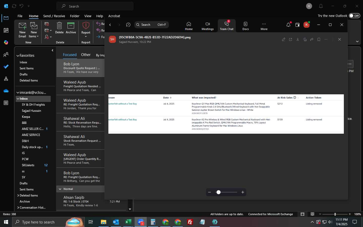
Task: Collapse the ribbon chevron at right
Action: click(x=357, y=41)
